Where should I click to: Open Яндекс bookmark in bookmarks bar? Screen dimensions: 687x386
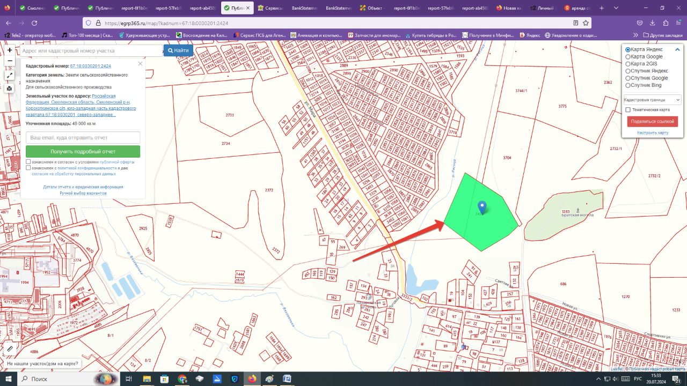pyautogui.click(x=529, y=35)
